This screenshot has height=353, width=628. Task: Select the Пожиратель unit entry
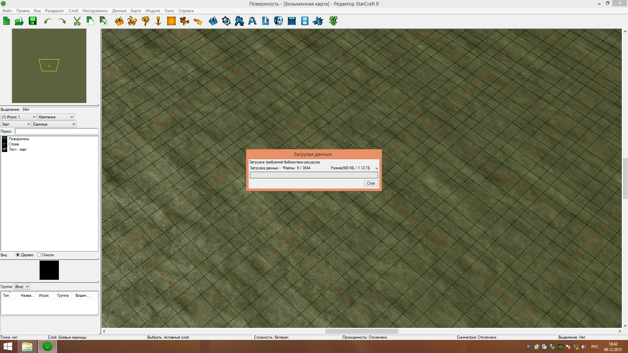[x=19, y=139]
